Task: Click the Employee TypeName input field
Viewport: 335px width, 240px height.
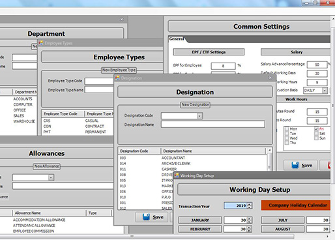Action: pos(99,89)
